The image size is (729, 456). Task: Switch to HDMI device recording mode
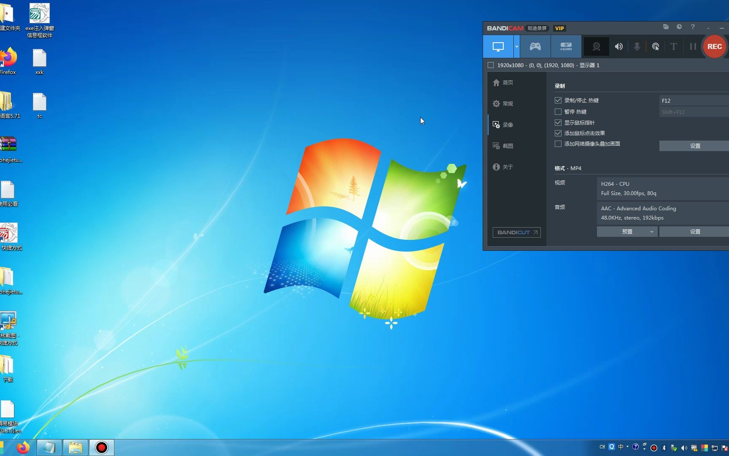coord(566,46)
